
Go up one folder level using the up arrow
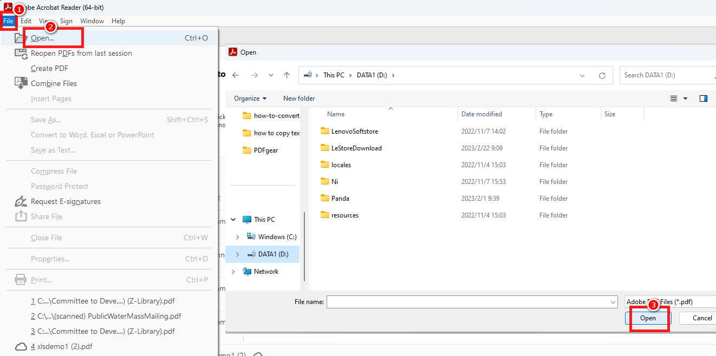[287, 75]
